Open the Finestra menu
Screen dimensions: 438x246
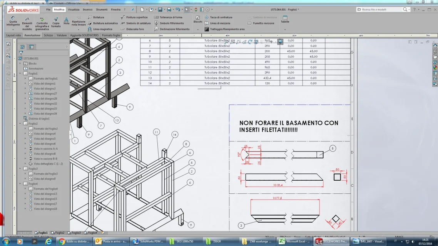click(115, 10)
